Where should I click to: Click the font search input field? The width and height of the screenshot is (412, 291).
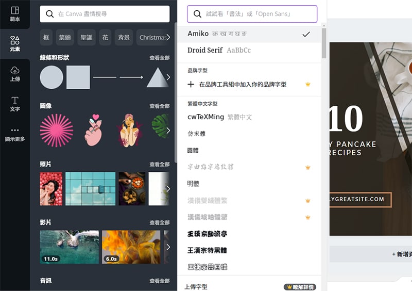(252, 14)
